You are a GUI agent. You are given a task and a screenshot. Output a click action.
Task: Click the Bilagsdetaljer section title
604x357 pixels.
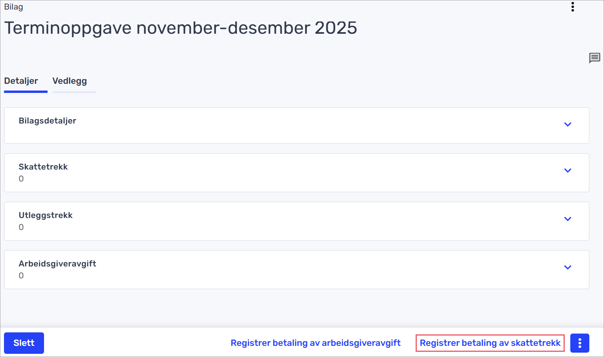[48, 121]
